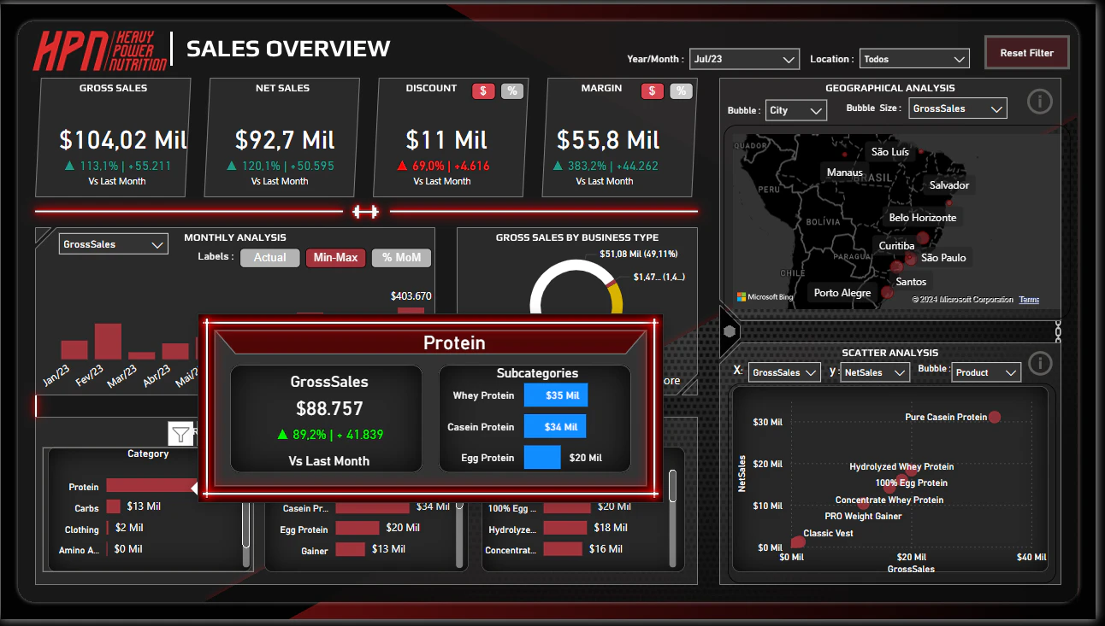Image resolution: width=1105 pixels, height=626 pixels.
Task: Click the Reset Filter button
Action: coord(1027,53)
